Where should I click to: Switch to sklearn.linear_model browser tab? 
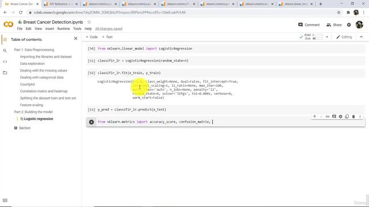pyautogui.click(x=296, y=4)
